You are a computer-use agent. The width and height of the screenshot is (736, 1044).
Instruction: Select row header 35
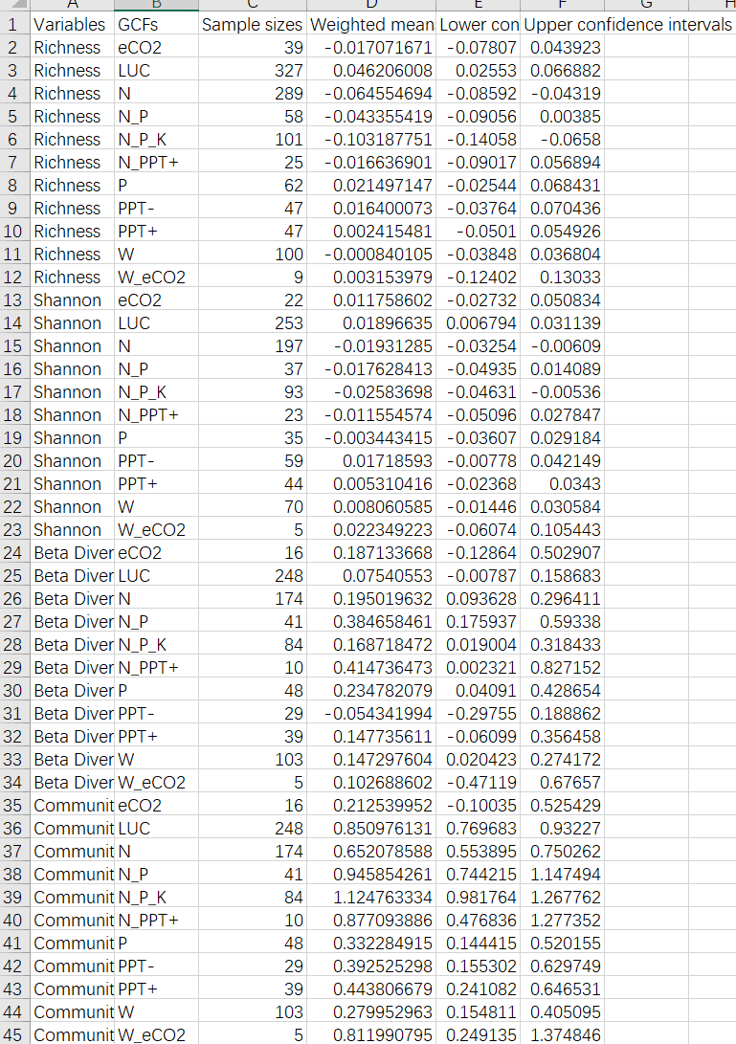(x=14, y=806)
